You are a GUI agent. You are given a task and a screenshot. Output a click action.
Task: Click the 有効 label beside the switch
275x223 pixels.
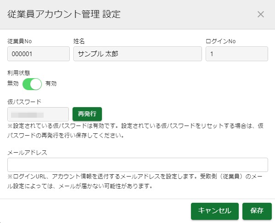[x=51, y=83]
